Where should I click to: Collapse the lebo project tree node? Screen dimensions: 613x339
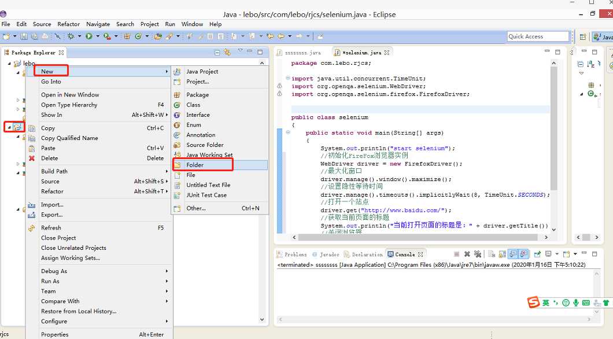pyautogui.click(x=10, y=63)
